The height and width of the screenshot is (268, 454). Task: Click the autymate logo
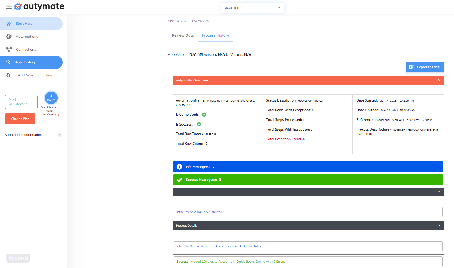coord(39,6)
